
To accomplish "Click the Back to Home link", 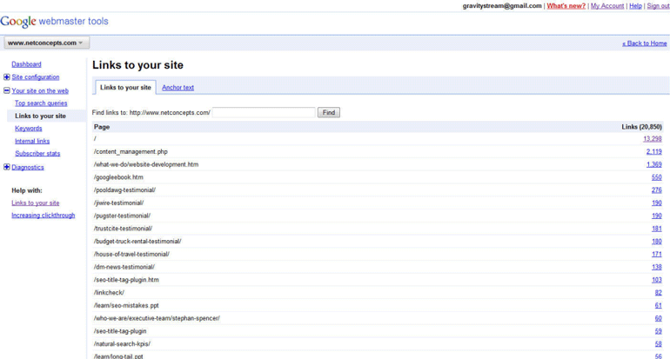I will tap(645, 43).
